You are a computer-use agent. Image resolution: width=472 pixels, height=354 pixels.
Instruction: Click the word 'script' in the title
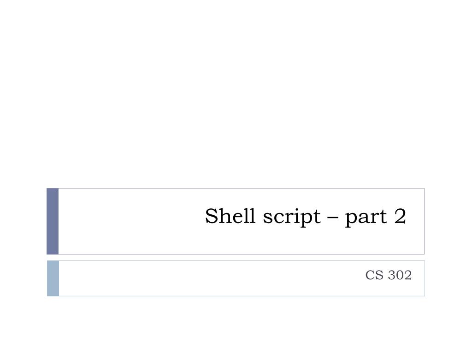pyautogui.click(x=292, y=217)
